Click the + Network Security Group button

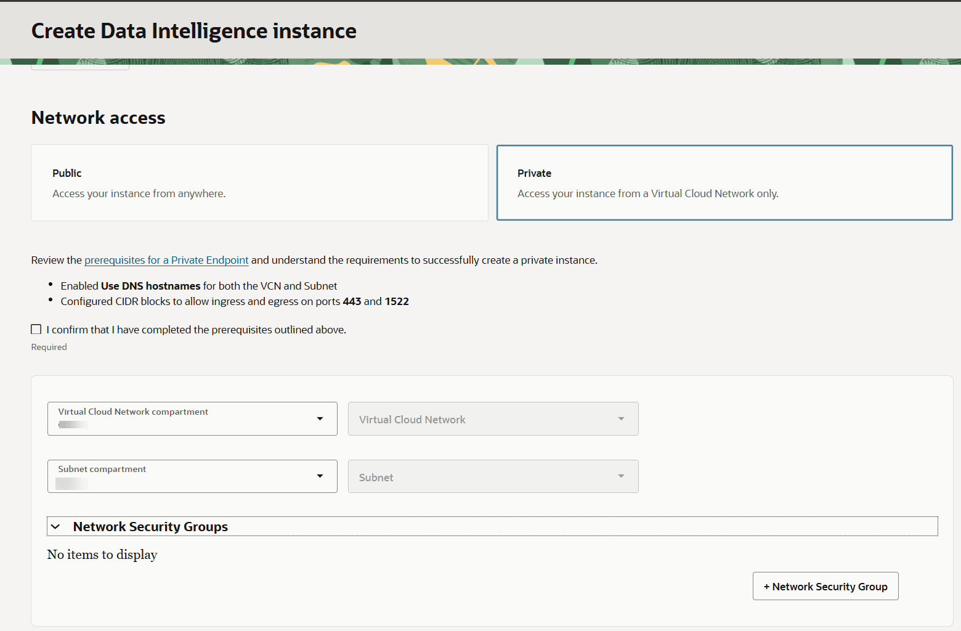click(825, 586)
